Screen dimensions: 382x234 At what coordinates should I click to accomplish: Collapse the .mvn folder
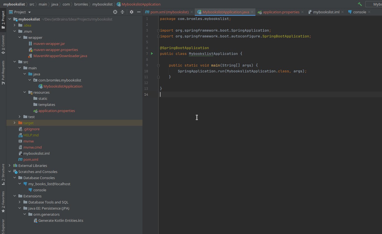click(x=15, y=31)
